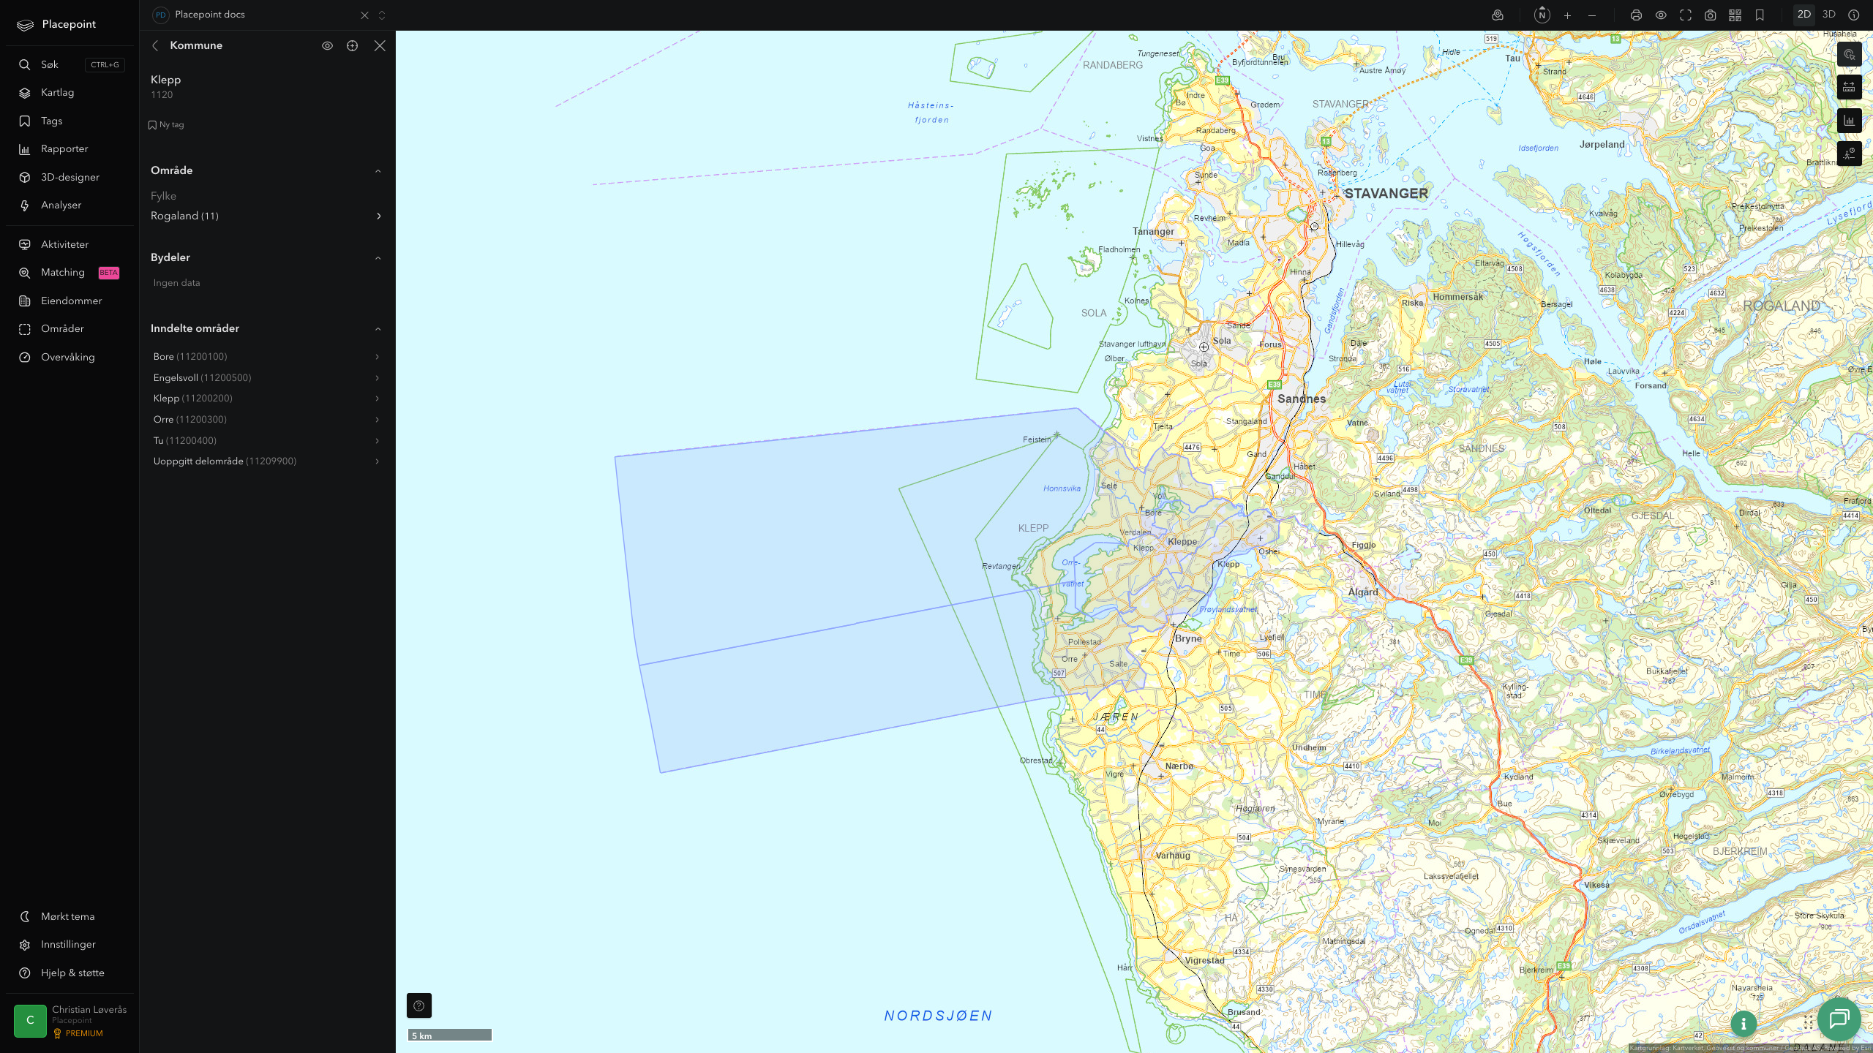This screenshot has height=1053, width=1873.
Task: Open Tu (11200400) area
Action: pos(266,441)
